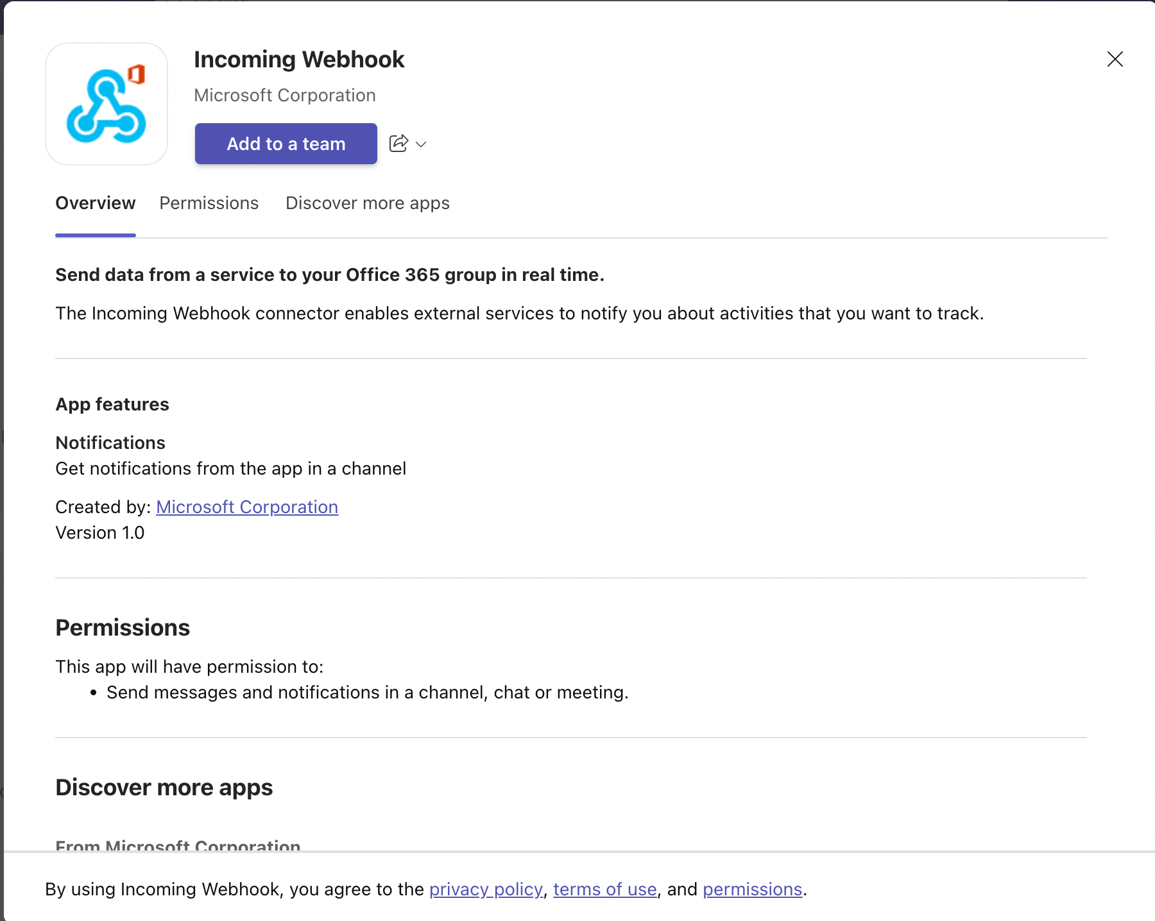Click 'Send data from a service' headline
1155x921 pixels.
point(330,275)
